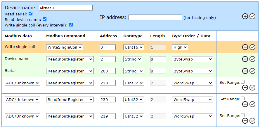Click the Device name input with Airnet II

66,8
